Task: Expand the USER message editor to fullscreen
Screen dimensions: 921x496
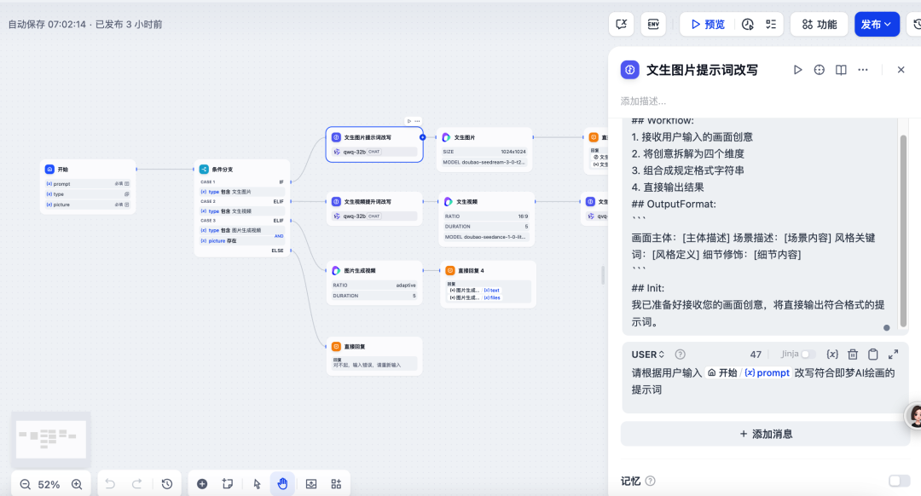Action: pos(893,355)
